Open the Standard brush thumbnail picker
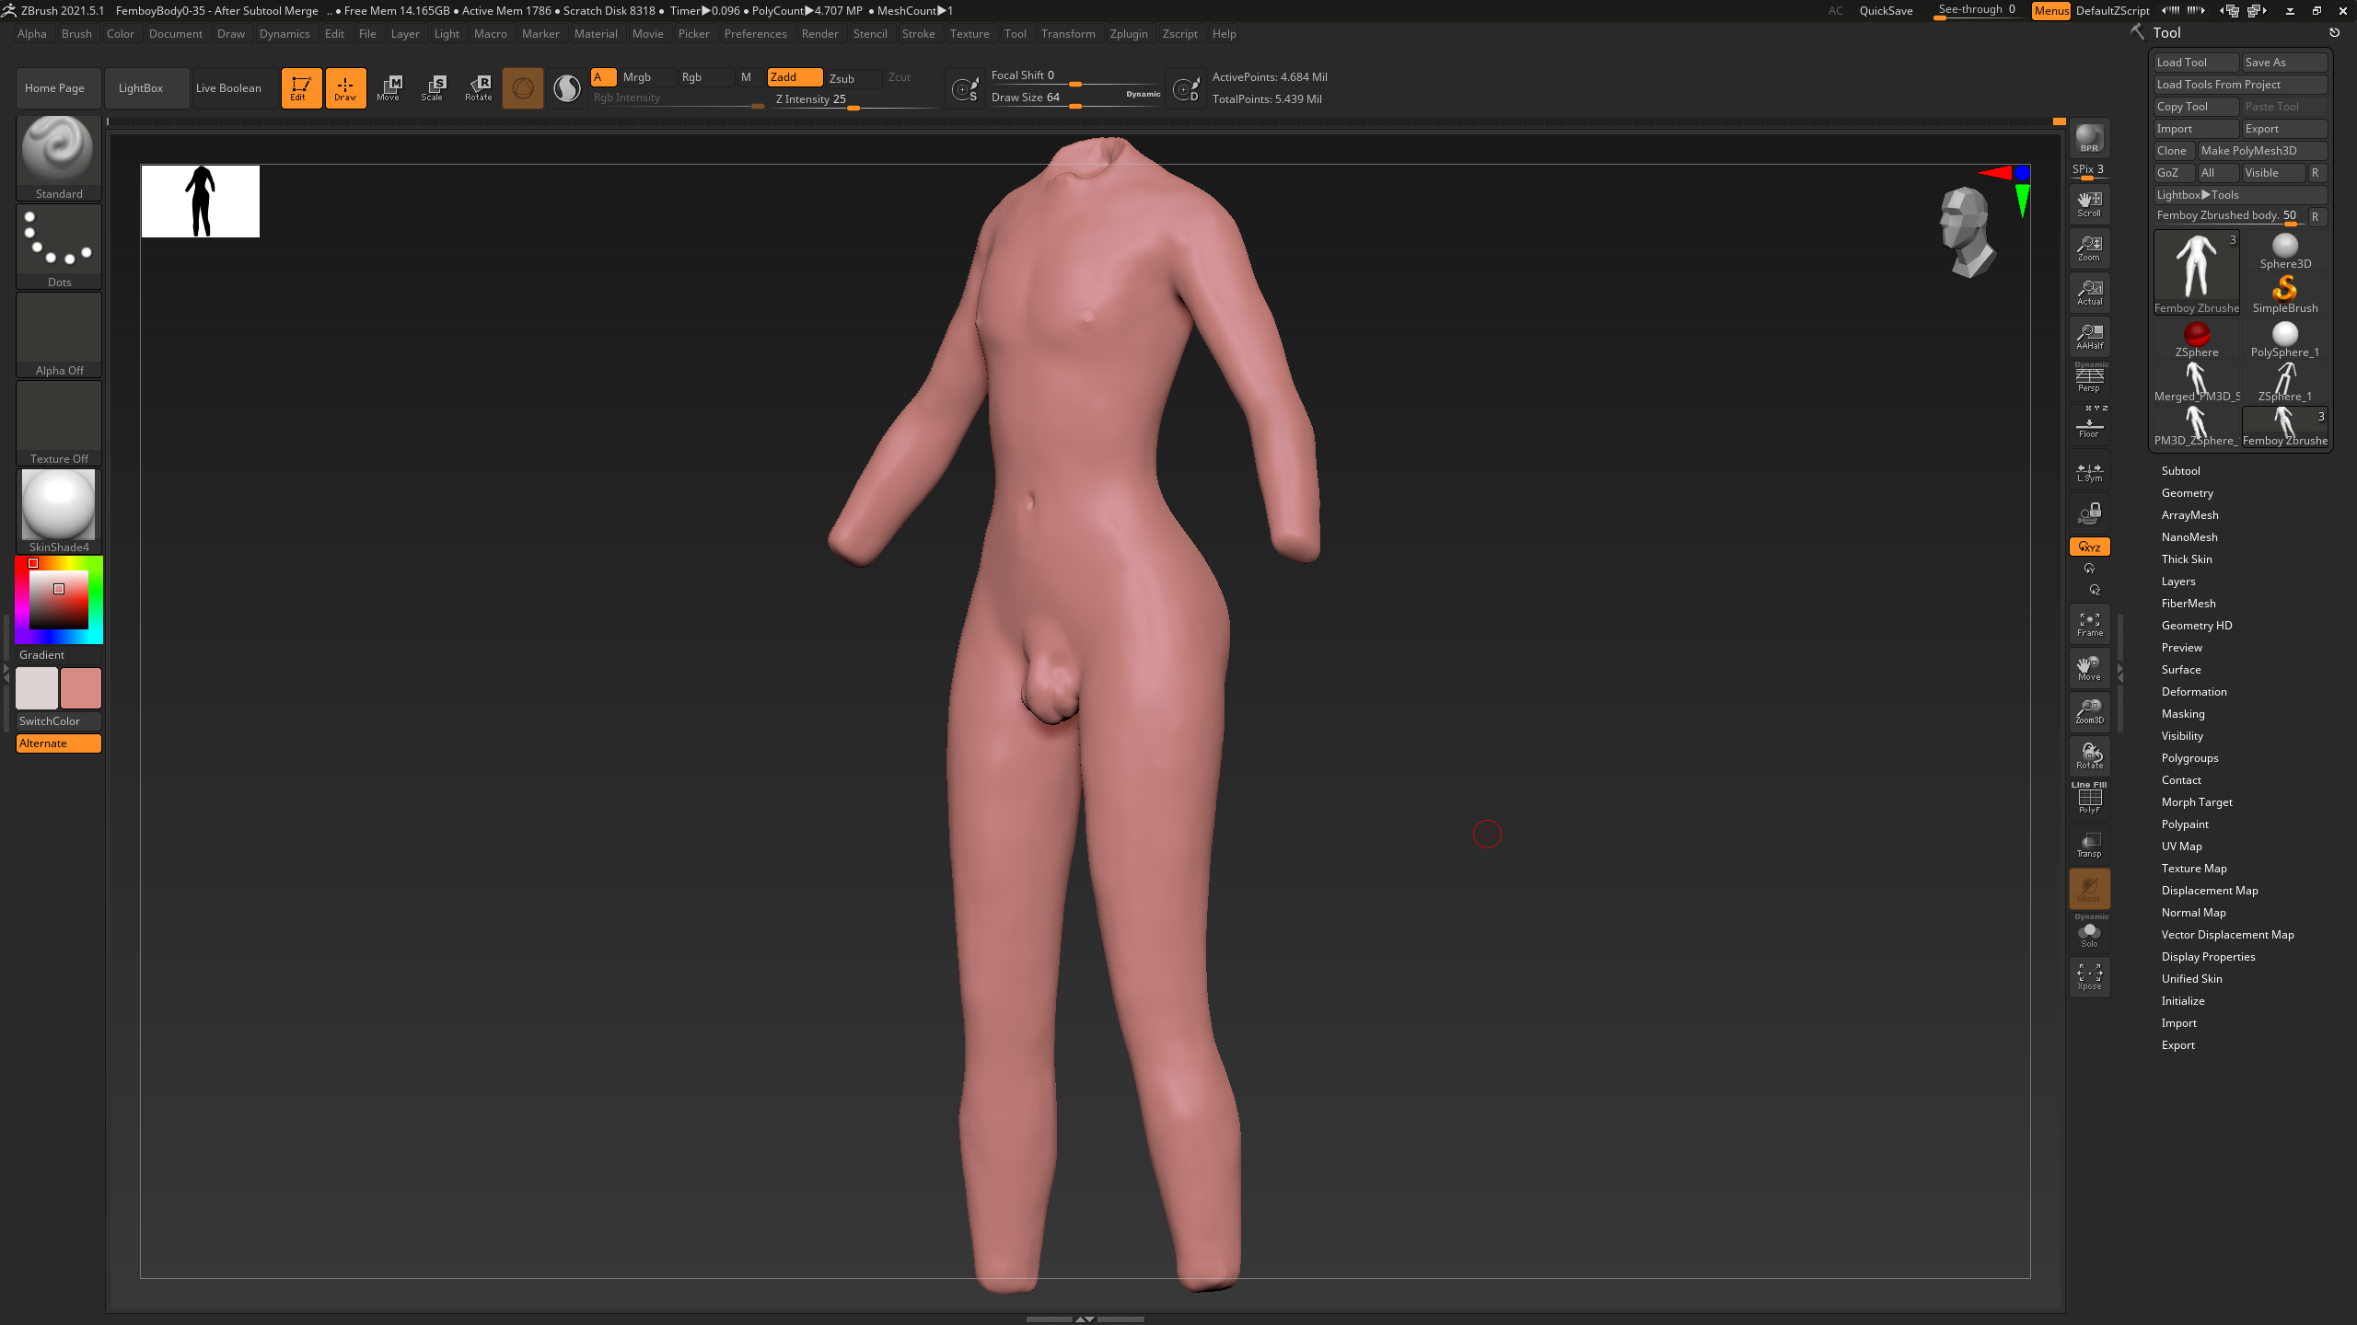This screenshot has width=2357, height=1325. (59, 157)
